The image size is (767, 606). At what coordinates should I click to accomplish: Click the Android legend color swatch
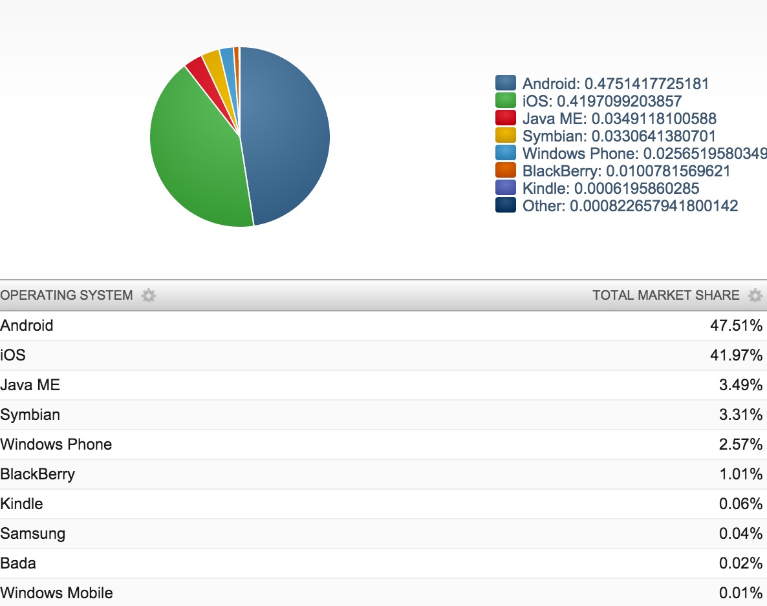point(505,83)
